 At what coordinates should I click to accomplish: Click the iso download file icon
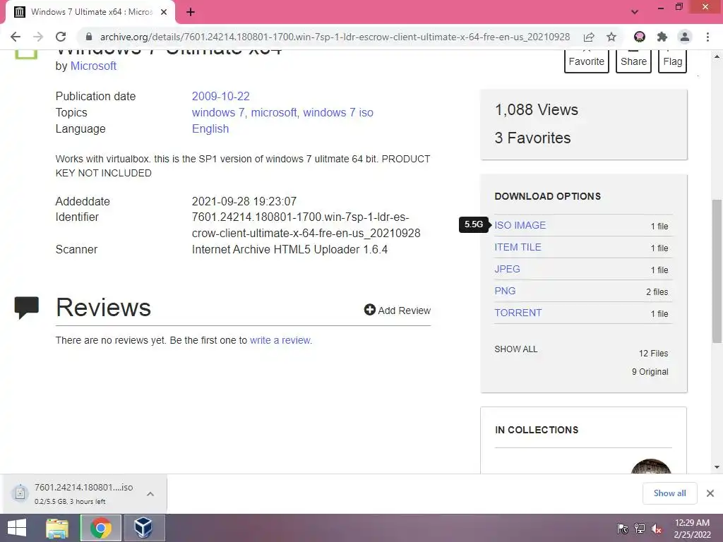pos(20,493)
